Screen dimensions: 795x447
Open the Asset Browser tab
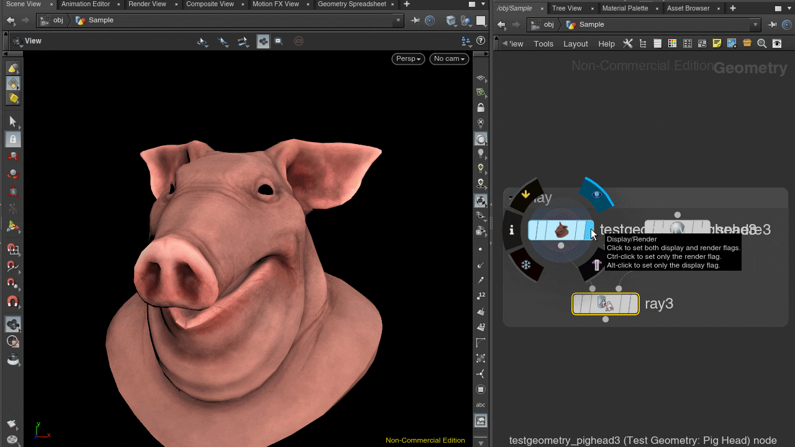point(688,8)
